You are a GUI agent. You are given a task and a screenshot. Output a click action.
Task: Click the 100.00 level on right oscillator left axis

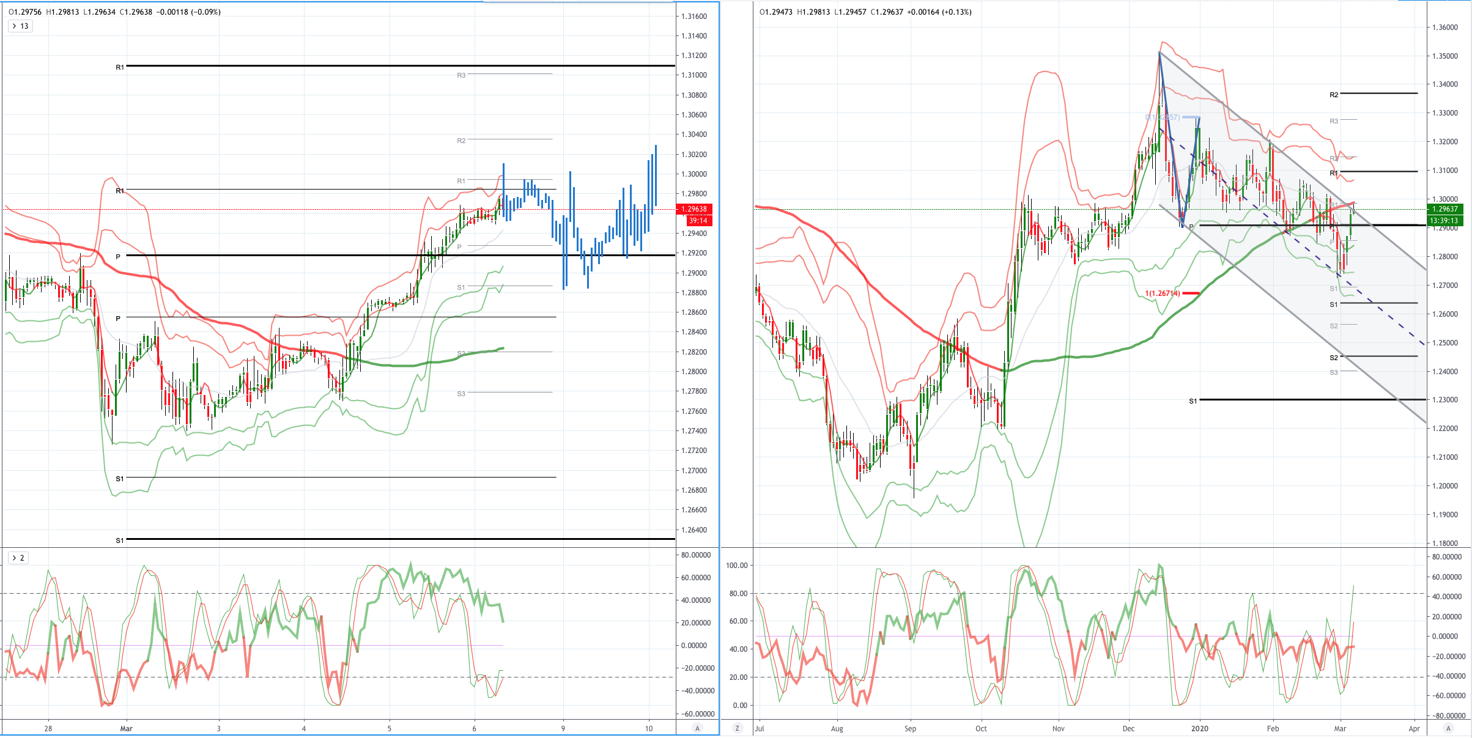click(x=736, y=566)
